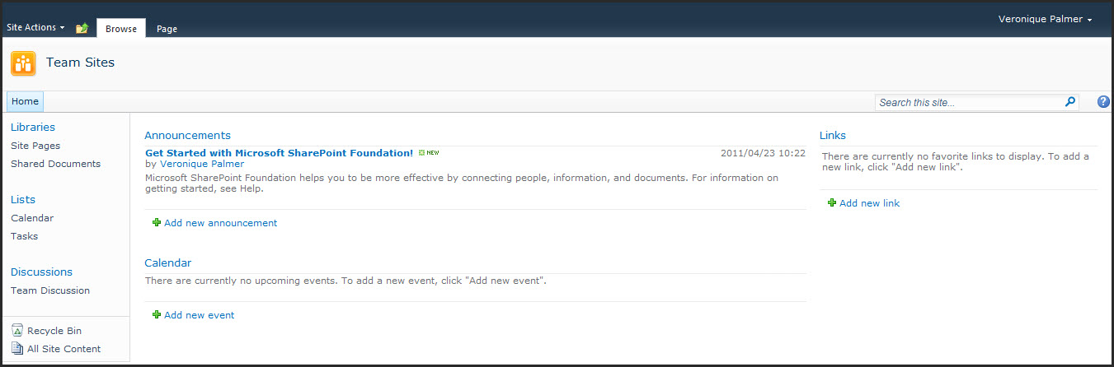1114x367 pixels.
Task: Open the Tasks list link
Action: [x=24, y=236]
